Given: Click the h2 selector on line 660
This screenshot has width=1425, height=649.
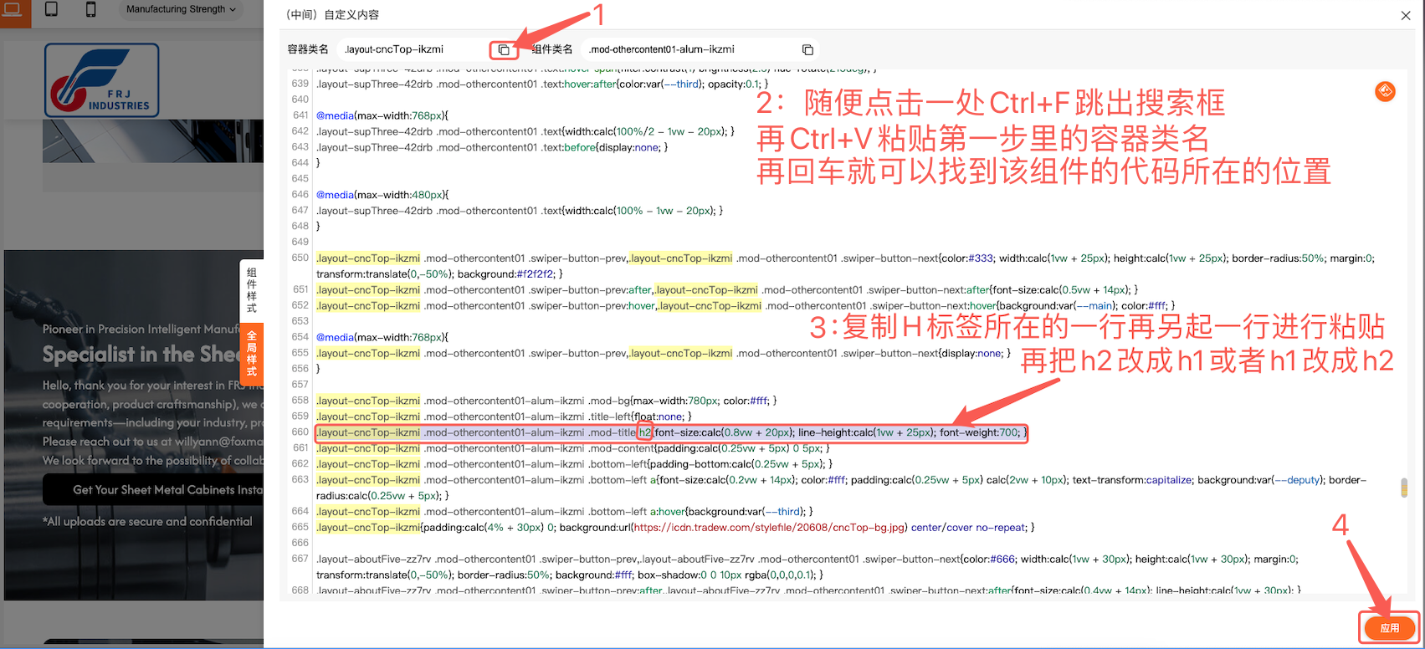Looking at the screenshot, I should click(x=644, y=432).
